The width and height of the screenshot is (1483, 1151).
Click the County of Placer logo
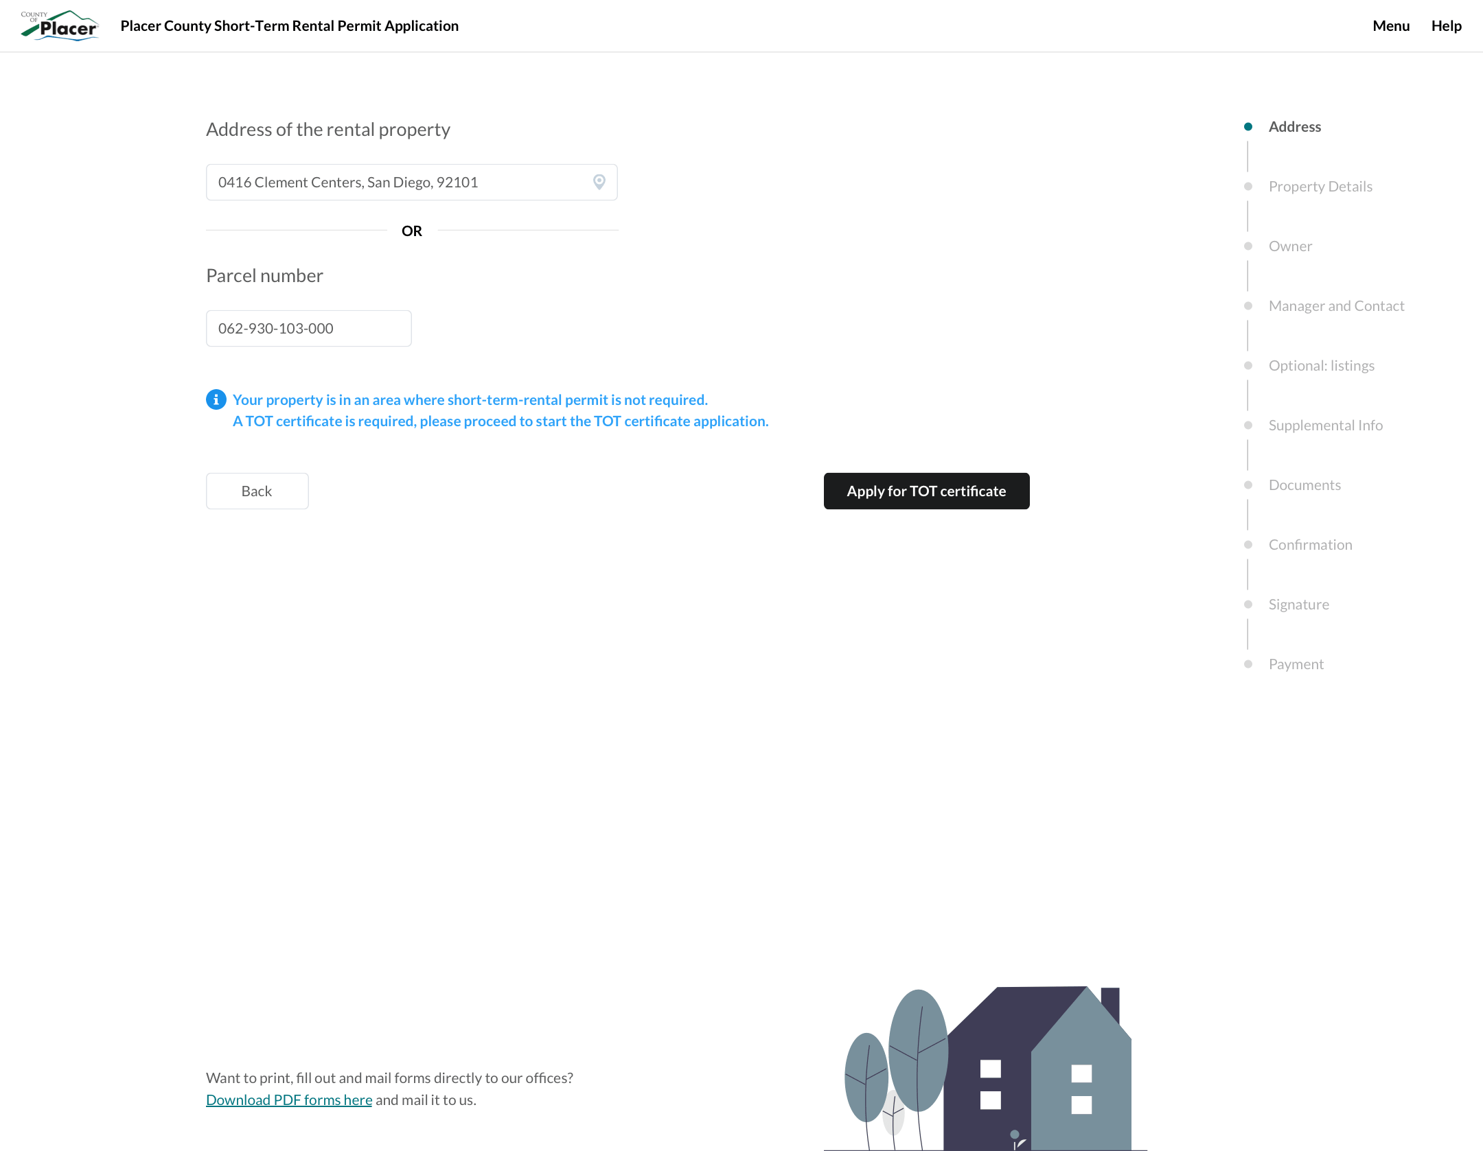click(59, 25)
